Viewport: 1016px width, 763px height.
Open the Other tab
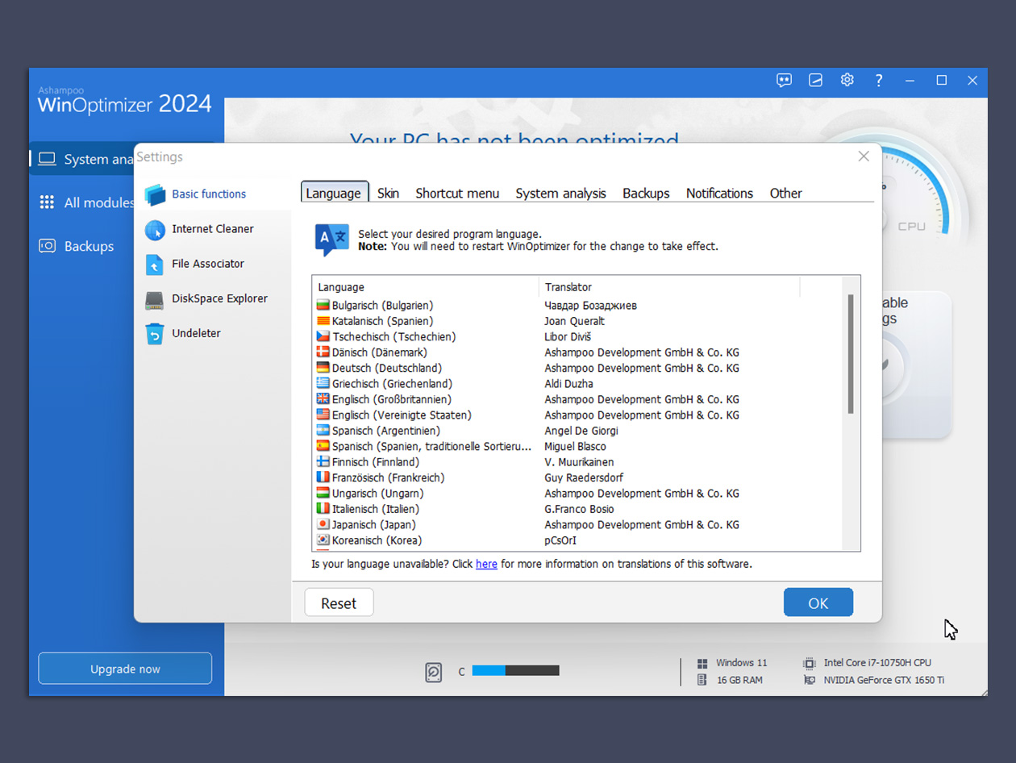(785, 193)
